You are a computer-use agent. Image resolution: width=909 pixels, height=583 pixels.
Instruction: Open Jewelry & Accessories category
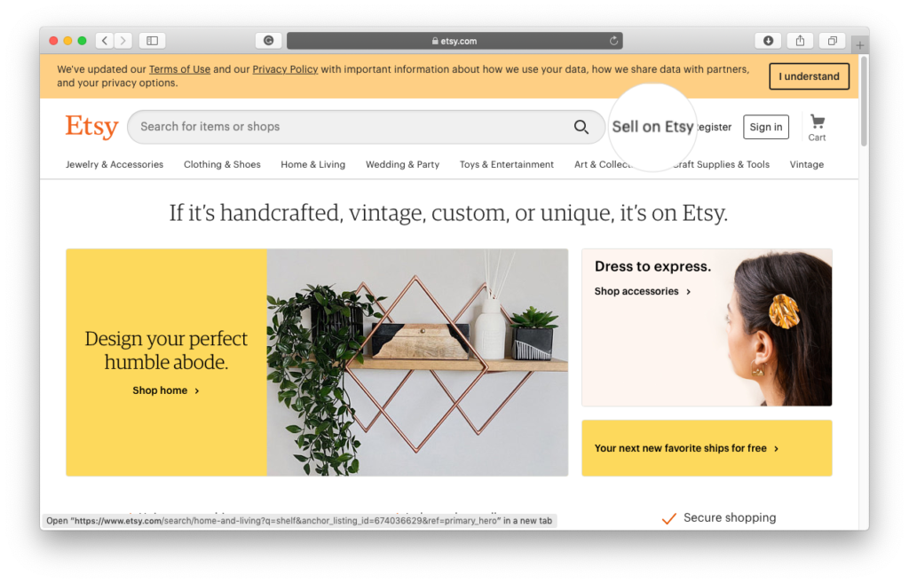[115, 164]
